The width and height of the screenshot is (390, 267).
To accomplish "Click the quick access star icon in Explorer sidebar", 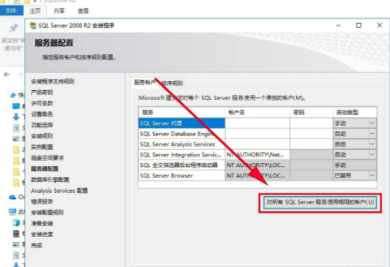I will click(x=13, y=95).
